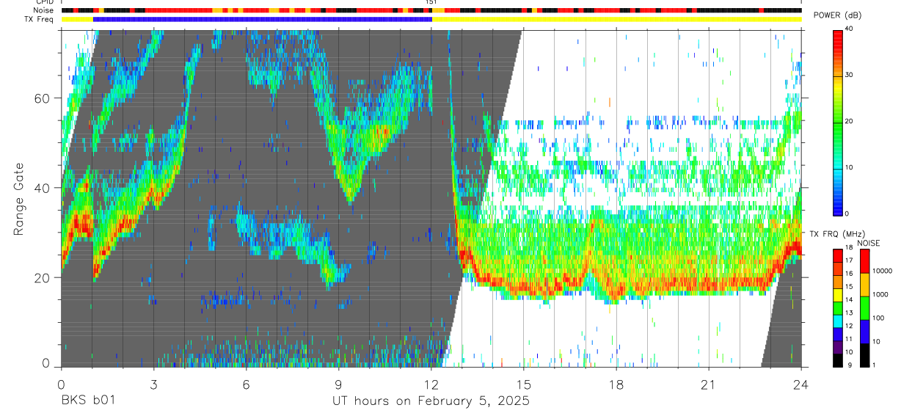Click the "30" label on the POWER color bar
The width and height of the screenshot is (901, 416).
[850, 75]
